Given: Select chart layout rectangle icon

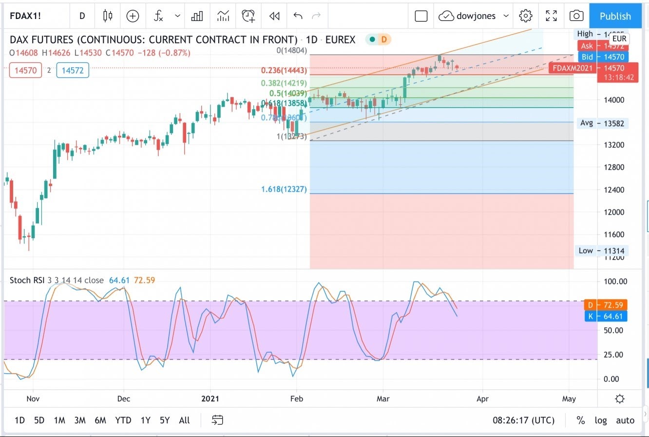Looking at the screenshot, I should pyautogui.click(x=421, y=16).
